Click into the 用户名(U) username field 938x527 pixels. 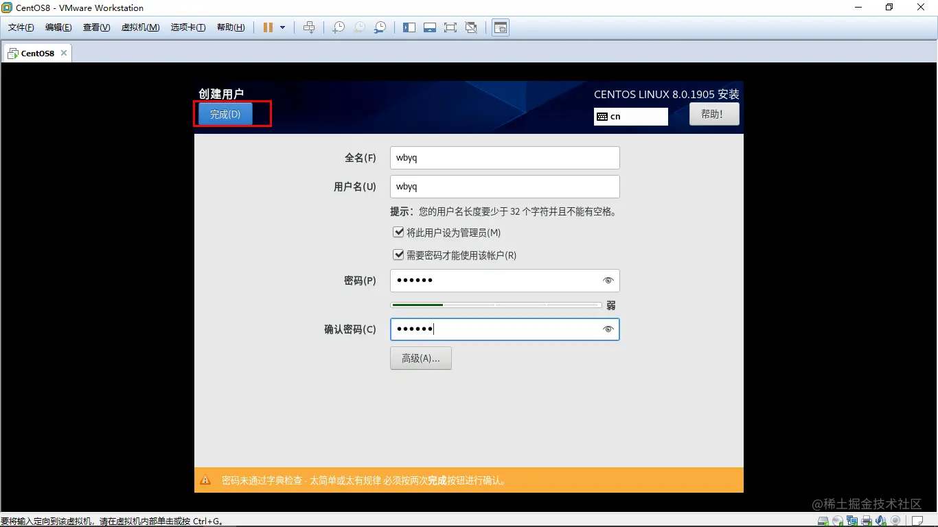(x=505, y=187)
